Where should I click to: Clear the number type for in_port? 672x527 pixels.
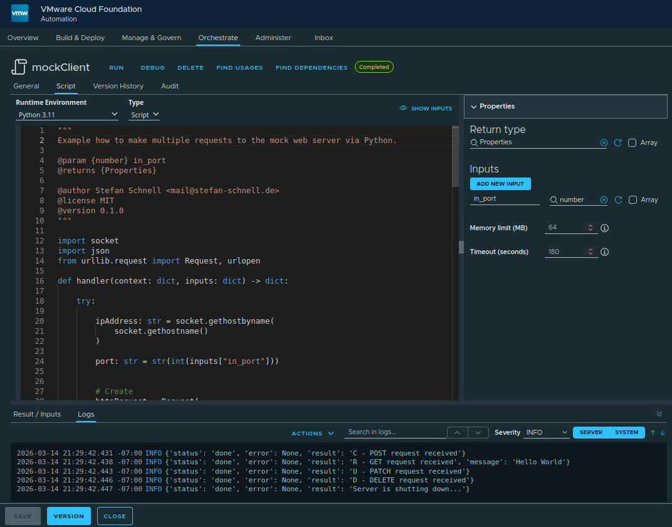click(604, 200)
